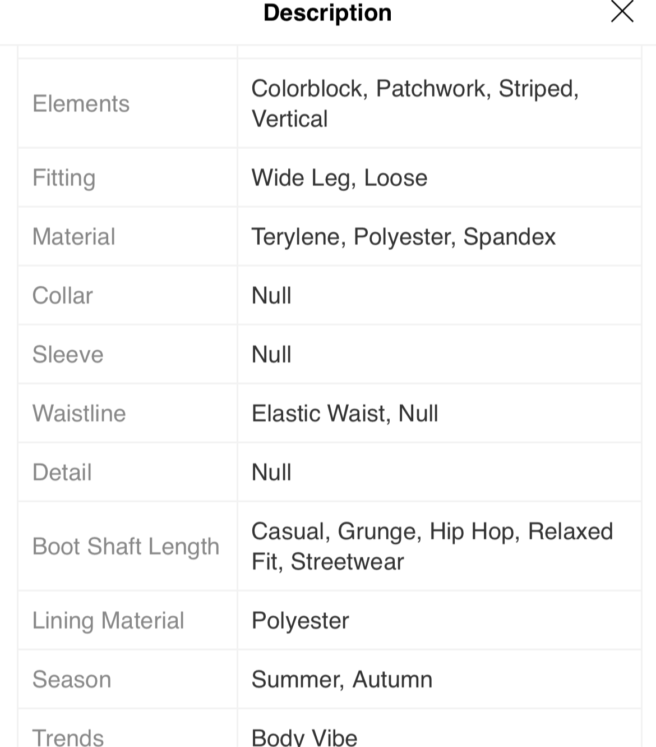Tap the Sleeve row label
Viewport: 656px width, 747px height.
point(68,355)
